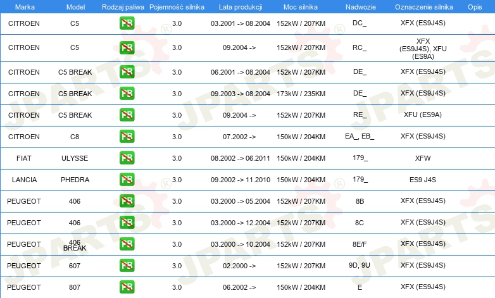Click fuel icon in CITROEN C8 row

pyautogui.click(x=127, y=137)
